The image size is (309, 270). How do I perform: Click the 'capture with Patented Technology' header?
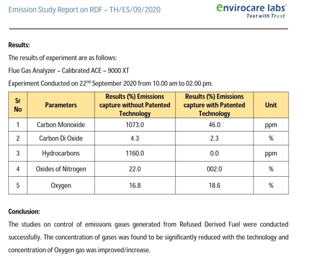(x=215, y=105)
